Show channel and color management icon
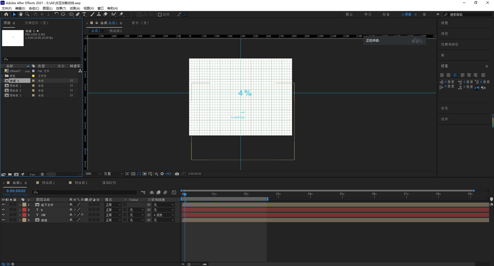Image resolution: width=494 pixels, height=266 pixels. [156, 174]
